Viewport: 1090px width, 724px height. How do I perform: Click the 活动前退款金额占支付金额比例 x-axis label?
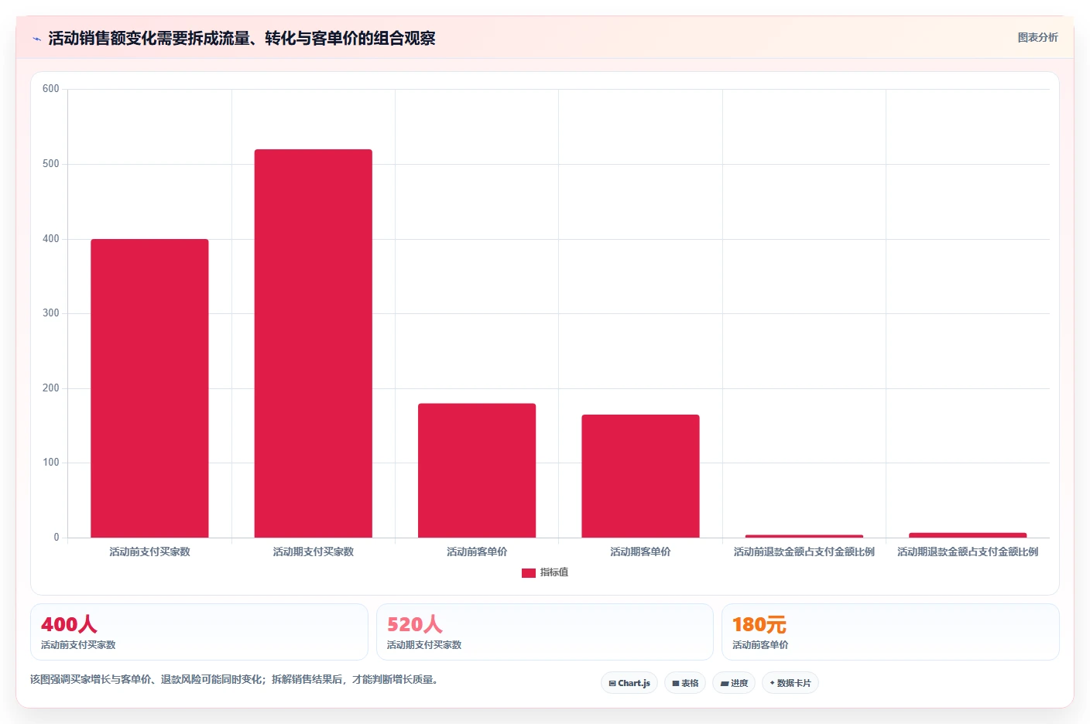coord(804,552)
